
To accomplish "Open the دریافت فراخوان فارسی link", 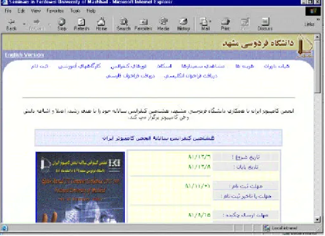I will (131, 75).
